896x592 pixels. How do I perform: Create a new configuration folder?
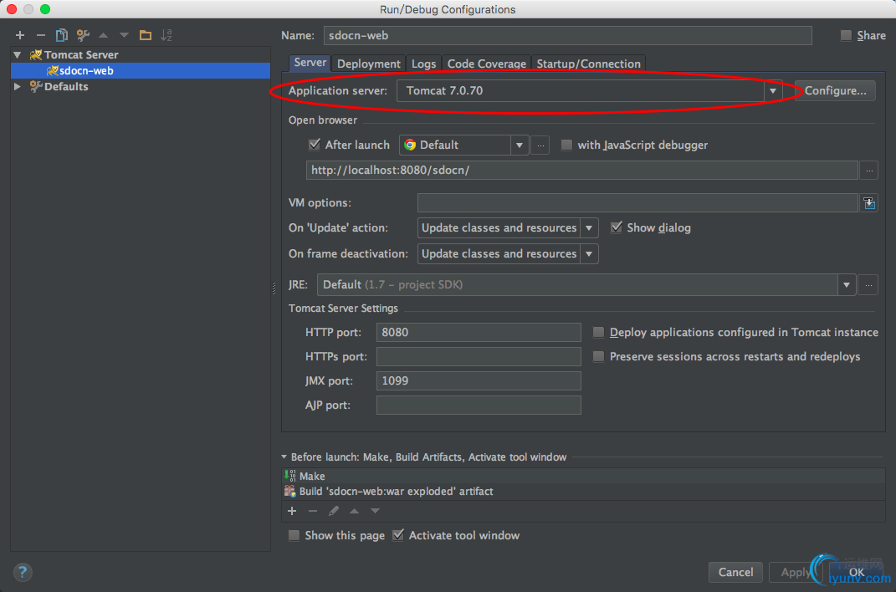click(145, 35)
